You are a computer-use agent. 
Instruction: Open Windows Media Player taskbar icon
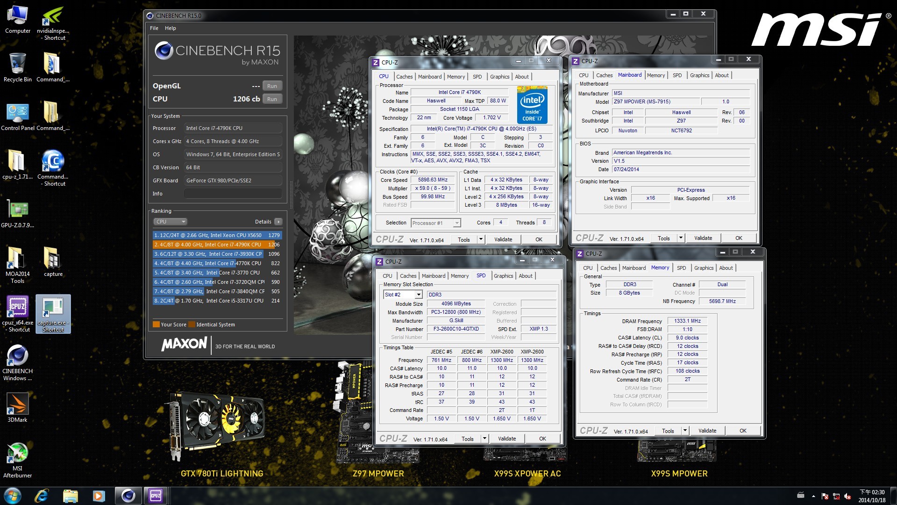point(99,496)
